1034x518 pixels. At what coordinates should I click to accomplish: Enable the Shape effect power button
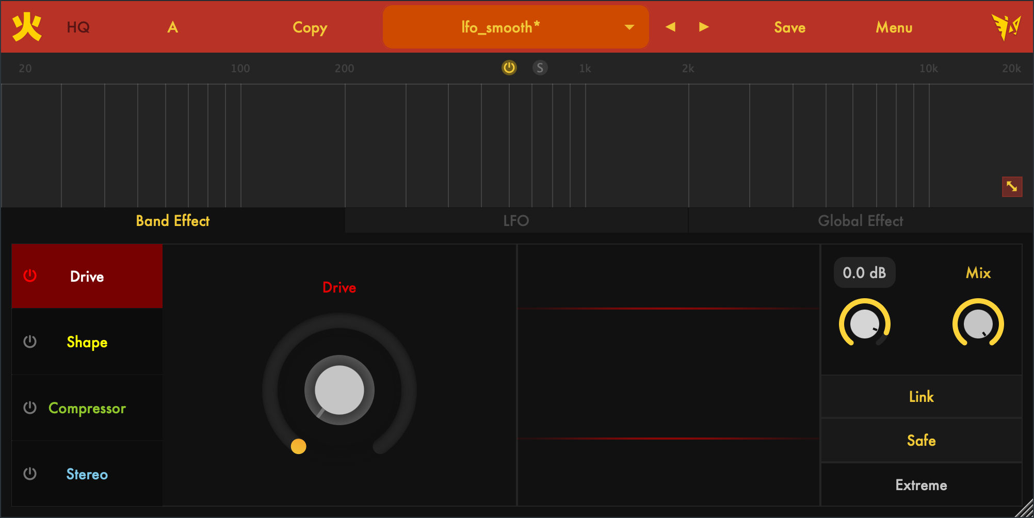30,342
